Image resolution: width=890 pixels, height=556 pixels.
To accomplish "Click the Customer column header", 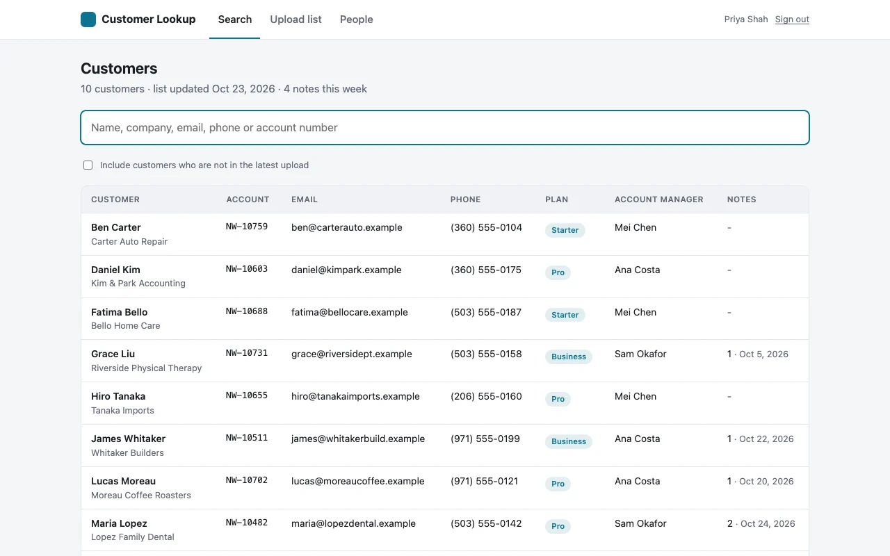I will coord(115,199).
